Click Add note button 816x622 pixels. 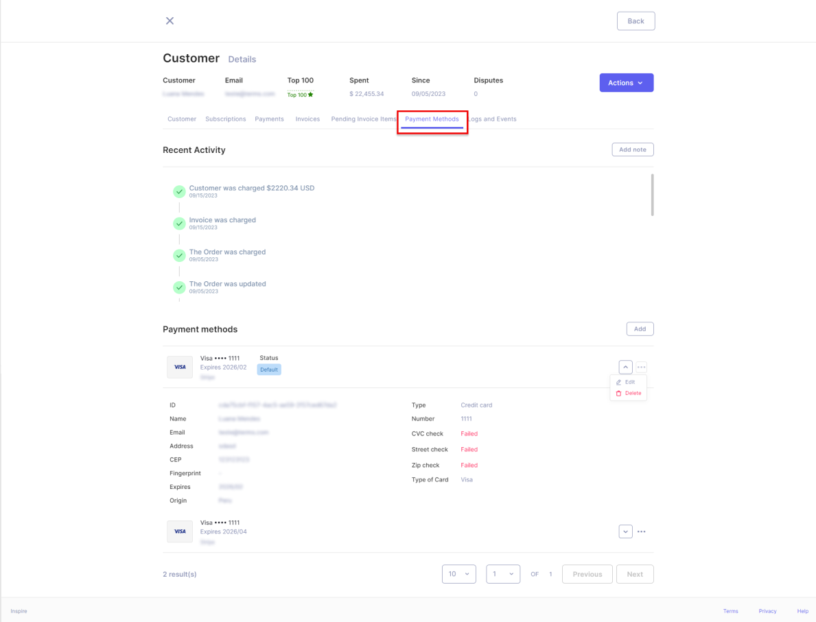632,149
